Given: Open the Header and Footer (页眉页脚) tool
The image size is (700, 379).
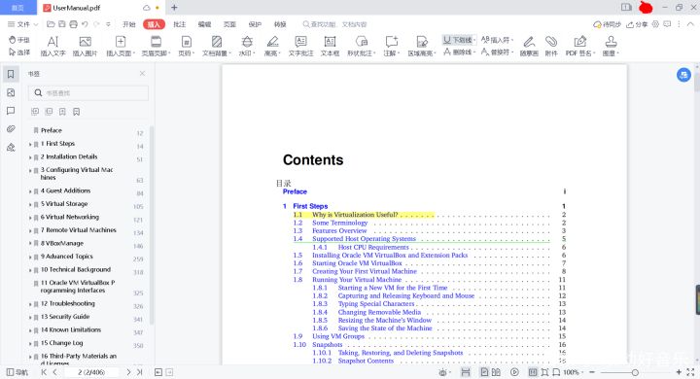Looking at the screenshot, I should point(156,46).
